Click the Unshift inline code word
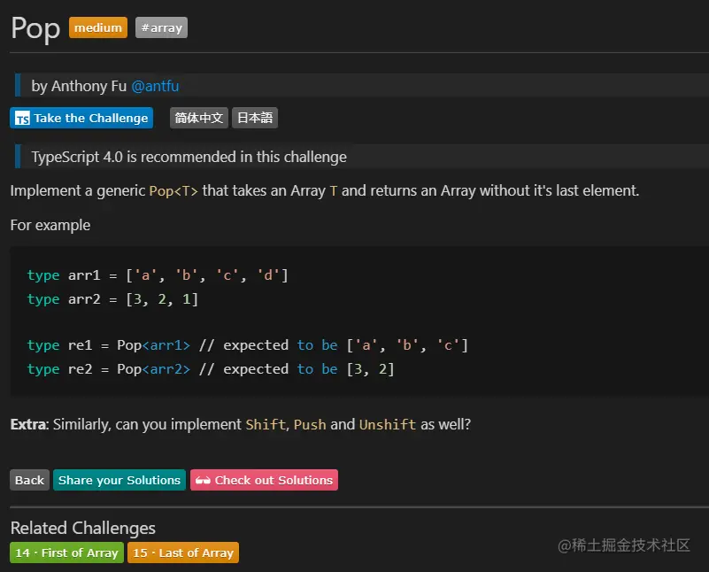 [387, 425]
